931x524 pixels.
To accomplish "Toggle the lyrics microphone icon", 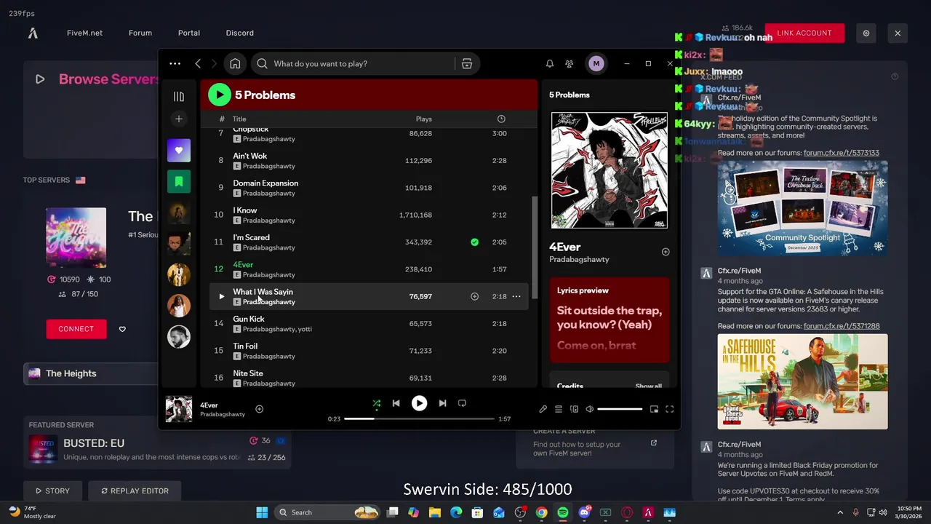I will (543, 409).
